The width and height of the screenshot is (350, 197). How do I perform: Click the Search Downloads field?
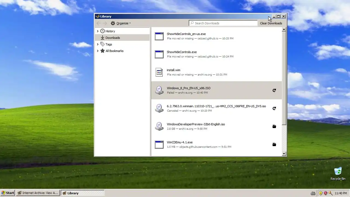pyautogui.click(x=223, y=23)
